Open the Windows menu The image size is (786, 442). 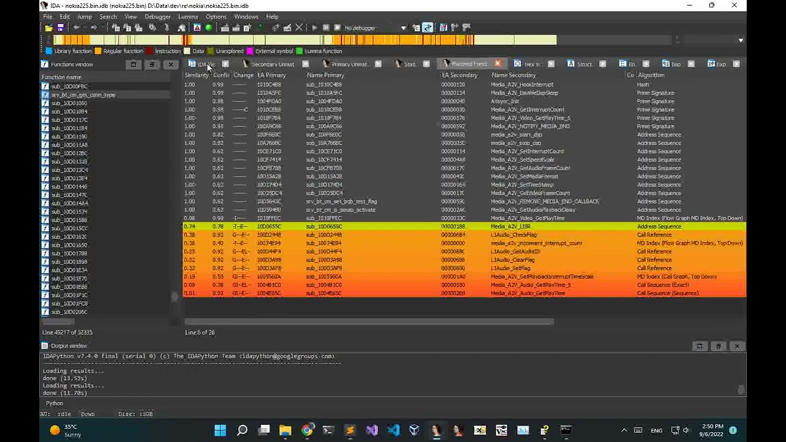pos(246,17)
